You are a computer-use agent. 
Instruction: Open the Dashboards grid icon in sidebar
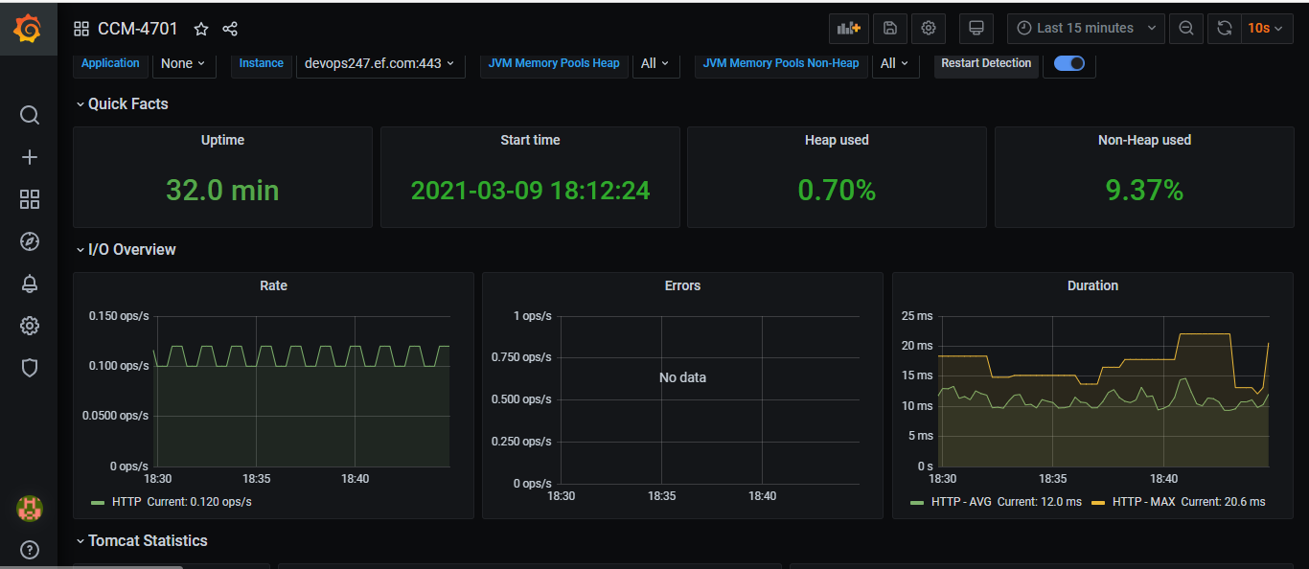point(30,199)
